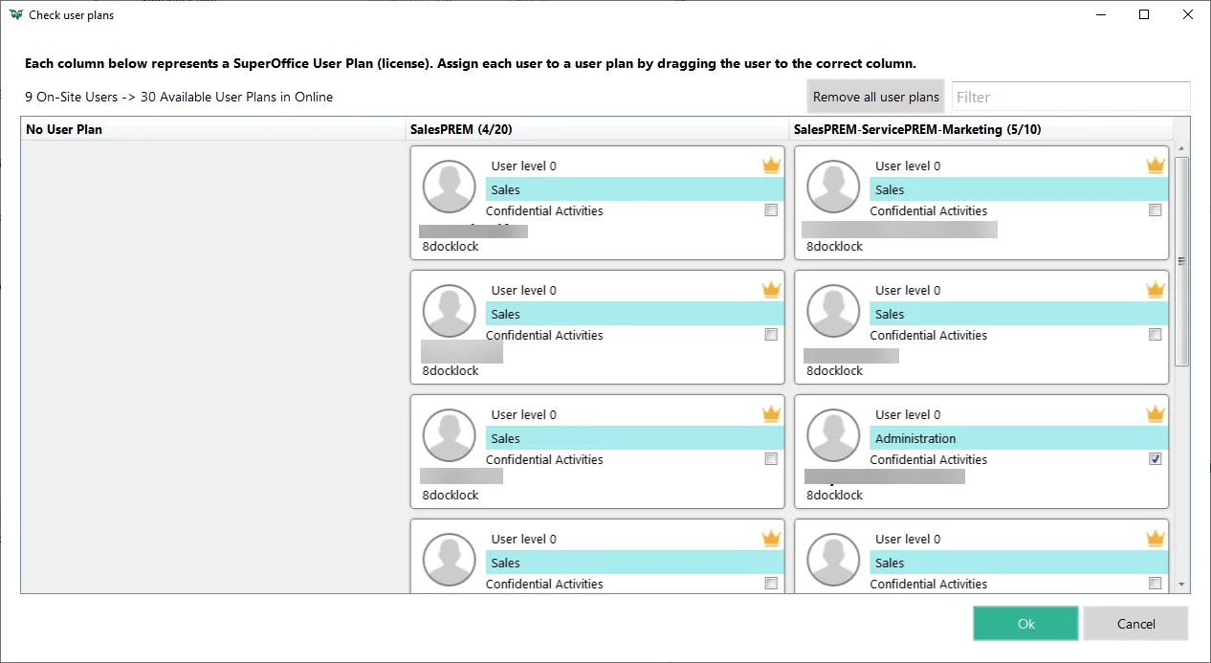
Task: Click avatar of third SalesPREM user
Action: coord(449,435)
